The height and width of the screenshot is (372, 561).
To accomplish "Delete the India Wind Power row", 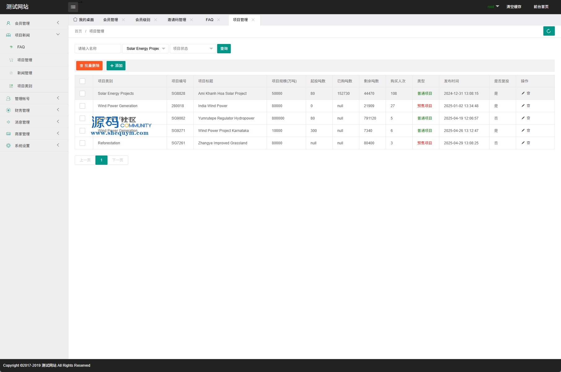I will (528, 106).
